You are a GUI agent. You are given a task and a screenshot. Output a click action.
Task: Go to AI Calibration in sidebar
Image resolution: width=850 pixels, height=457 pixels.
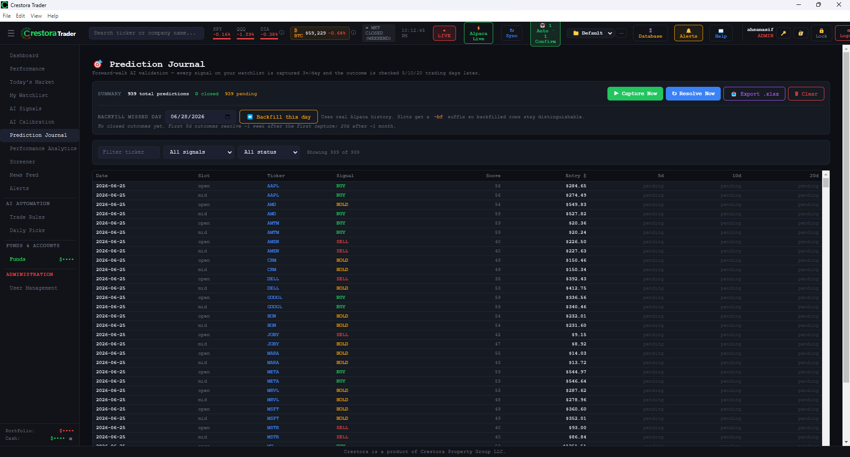(x=32, y=122)
